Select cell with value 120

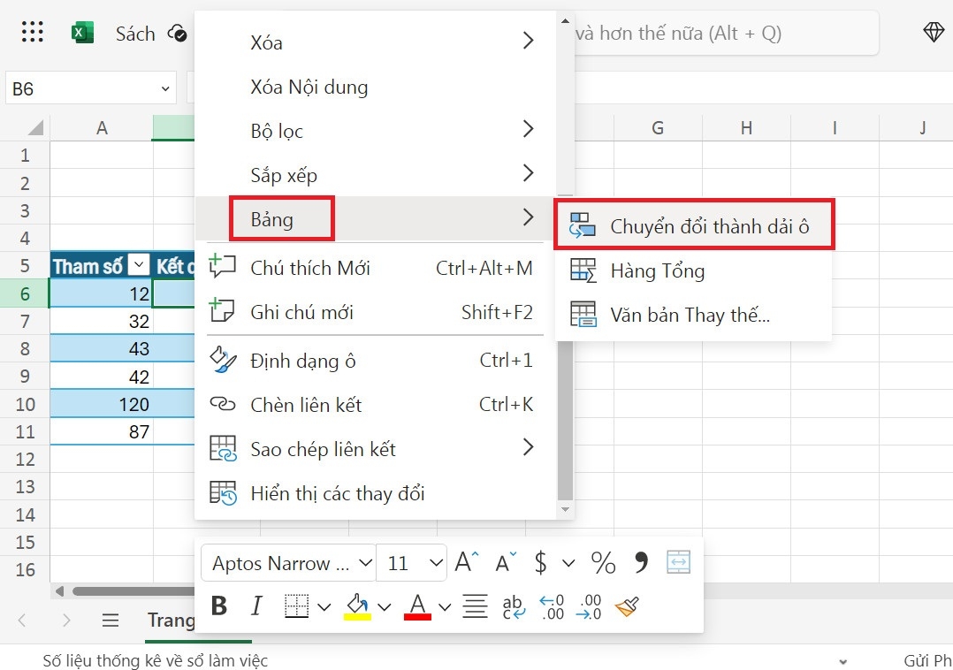point(102,404)
